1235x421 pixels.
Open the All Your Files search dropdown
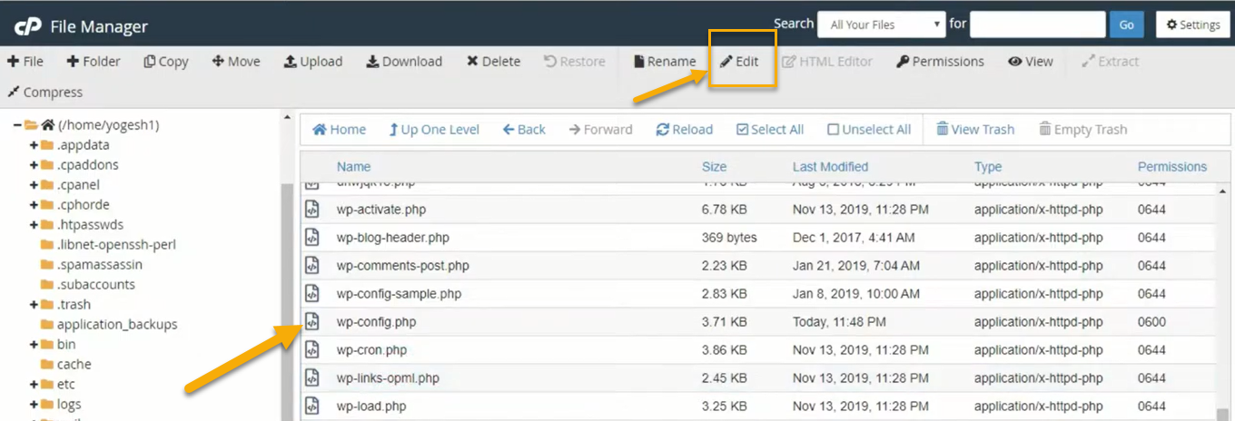coord(882,24)
